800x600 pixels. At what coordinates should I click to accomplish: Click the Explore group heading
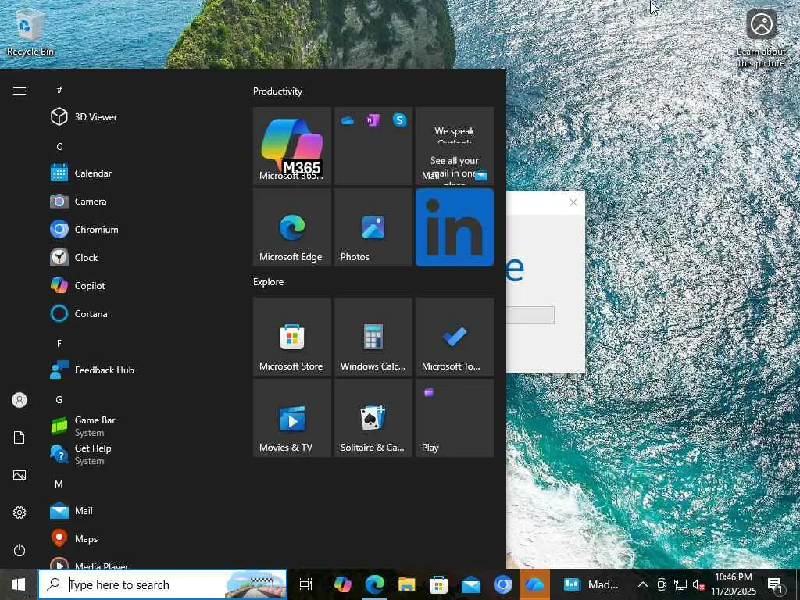269,281
